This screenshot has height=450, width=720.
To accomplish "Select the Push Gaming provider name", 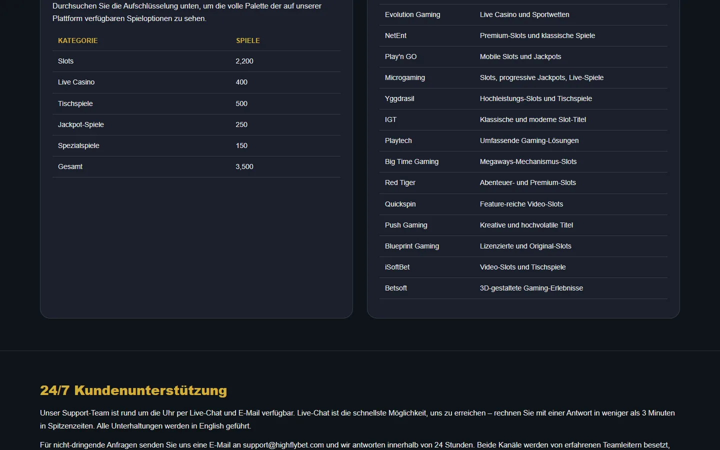I will (406, 225).
